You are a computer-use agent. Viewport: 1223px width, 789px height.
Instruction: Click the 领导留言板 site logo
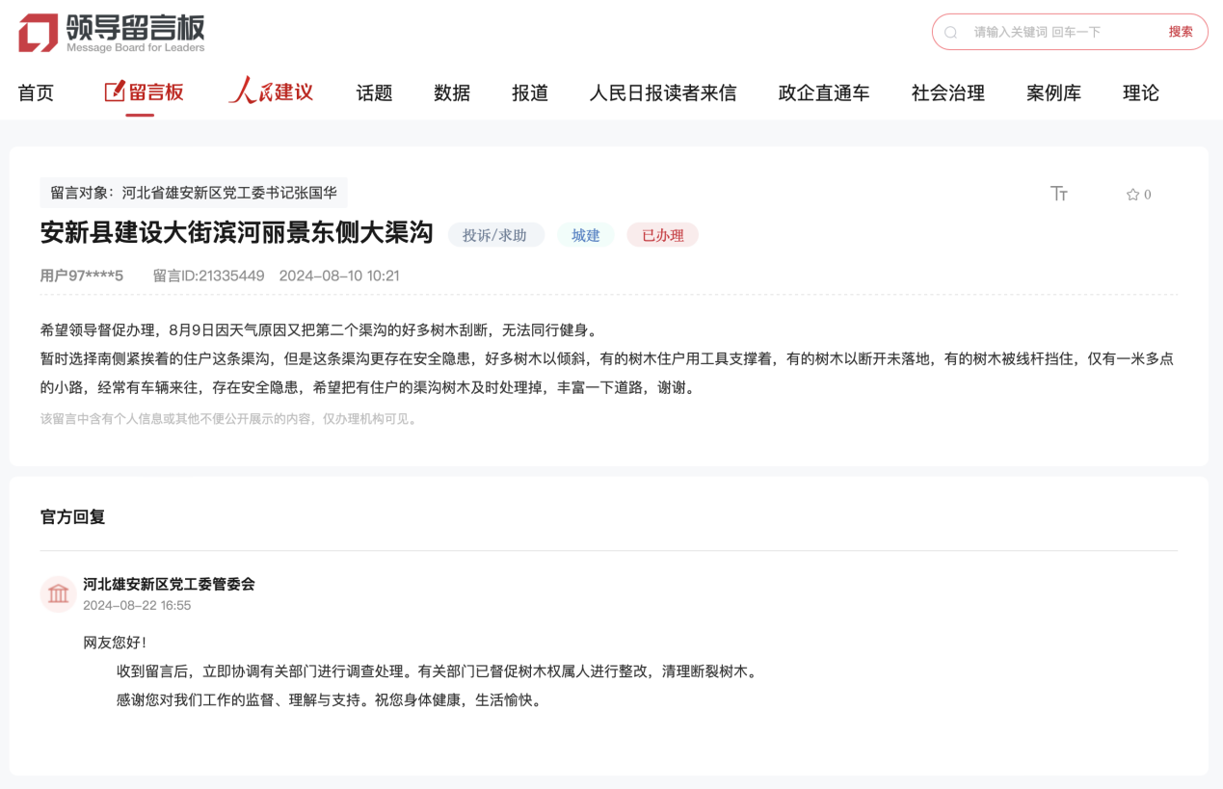click(112, 33)
